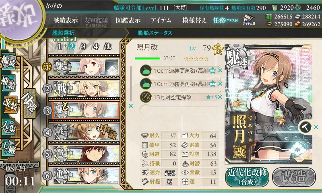The image size is (322, 193).
Task: Switch to fleet 3 tab
Action: tap(83, 47)
